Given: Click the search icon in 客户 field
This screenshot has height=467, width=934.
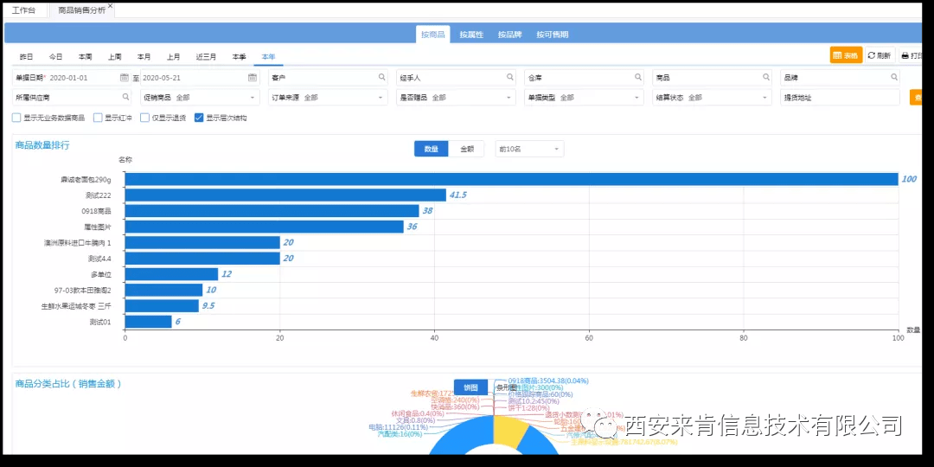Looking at the screenshot, I should [381, 78].
